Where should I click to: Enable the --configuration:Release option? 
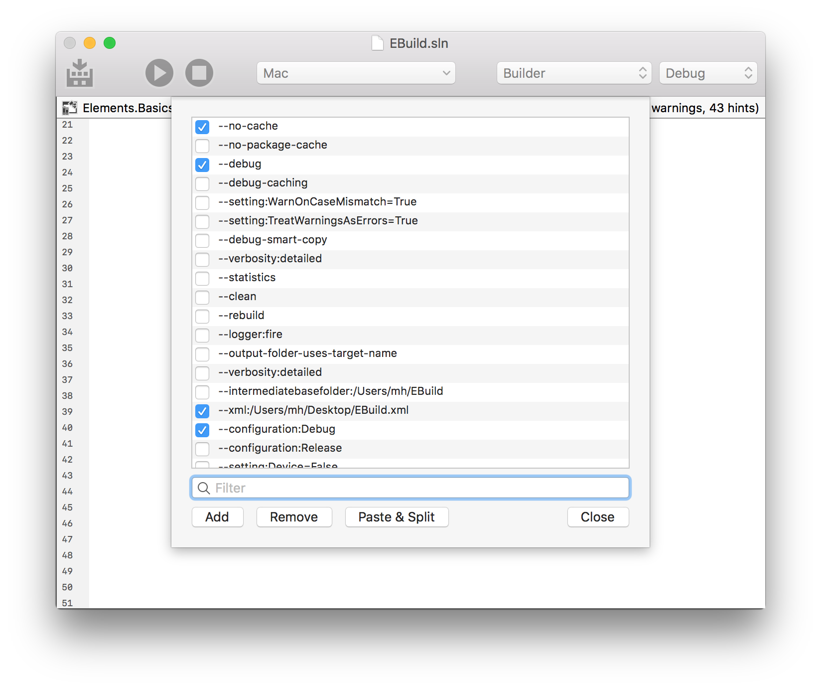coord(202,449)
